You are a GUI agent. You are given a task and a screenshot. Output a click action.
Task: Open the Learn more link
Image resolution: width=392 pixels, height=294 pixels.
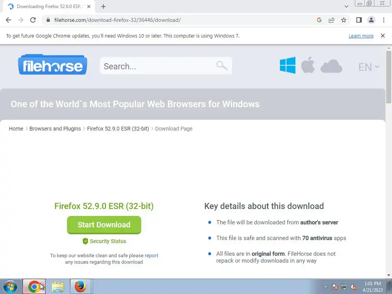[x=361, y=36]
